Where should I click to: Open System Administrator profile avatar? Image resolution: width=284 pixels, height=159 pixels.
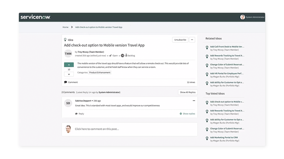pyautogui.click(x=242, y=17)
